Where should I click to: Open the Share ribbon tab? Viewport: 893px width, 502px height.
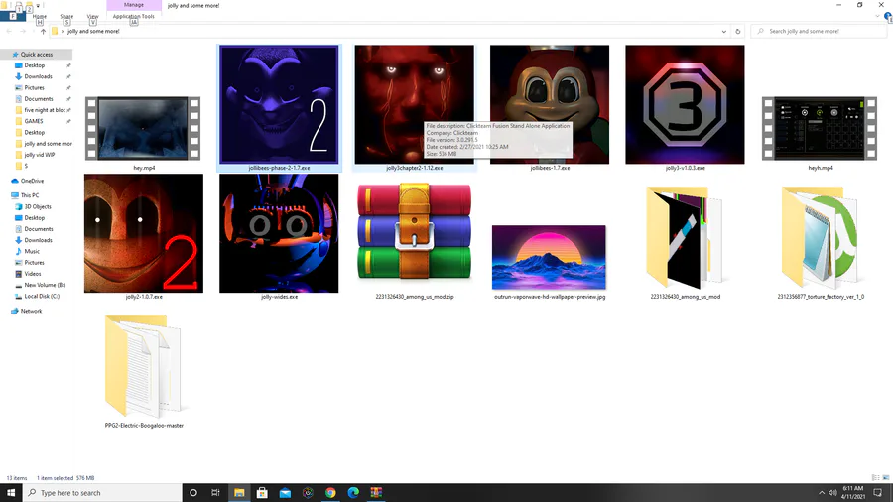click(x=66, y=17)
